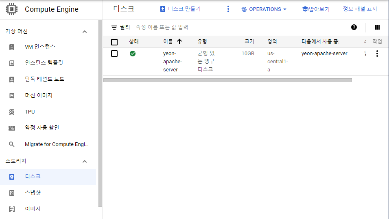Click the 인스턴스 템플릿 sidebar icon

pos(12,63)
